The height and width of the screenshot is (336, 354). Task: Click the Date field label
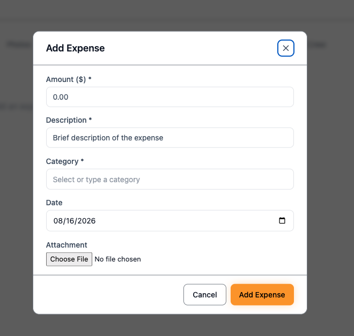tap(54, 203)
